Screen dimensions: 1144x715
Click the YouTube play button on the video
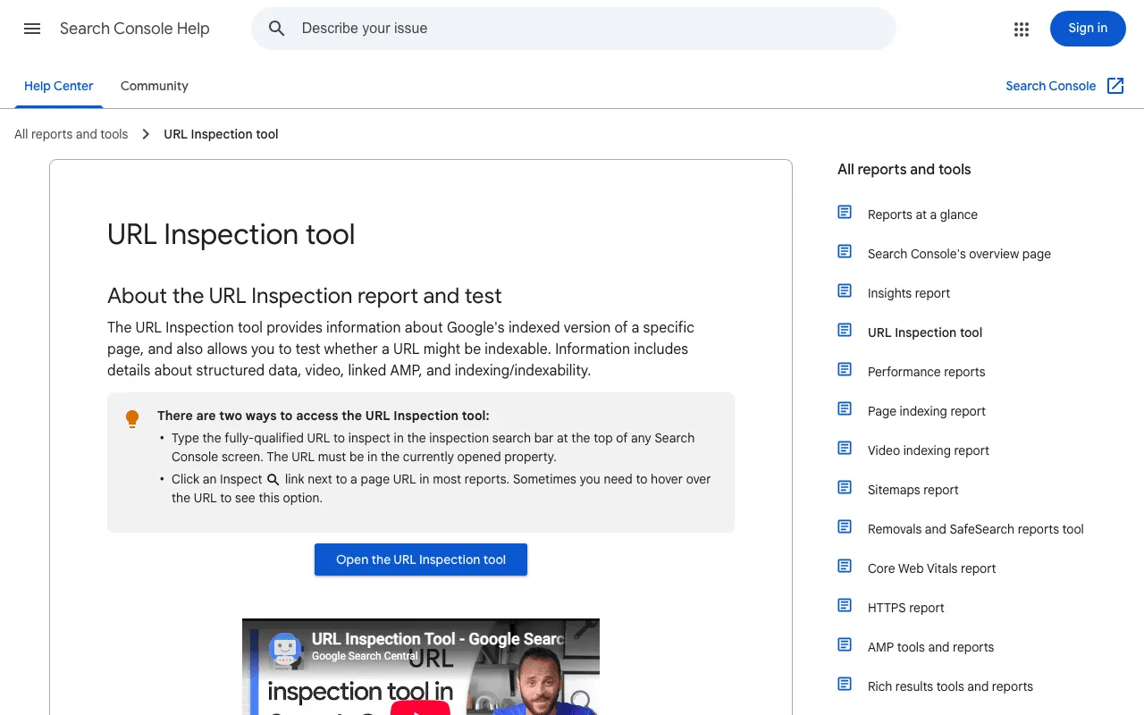(420, 708)
